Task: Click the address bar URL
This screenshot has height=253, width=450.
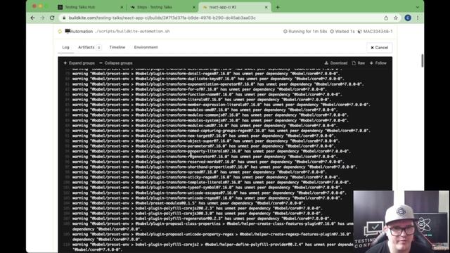Action: pos(162,18)
